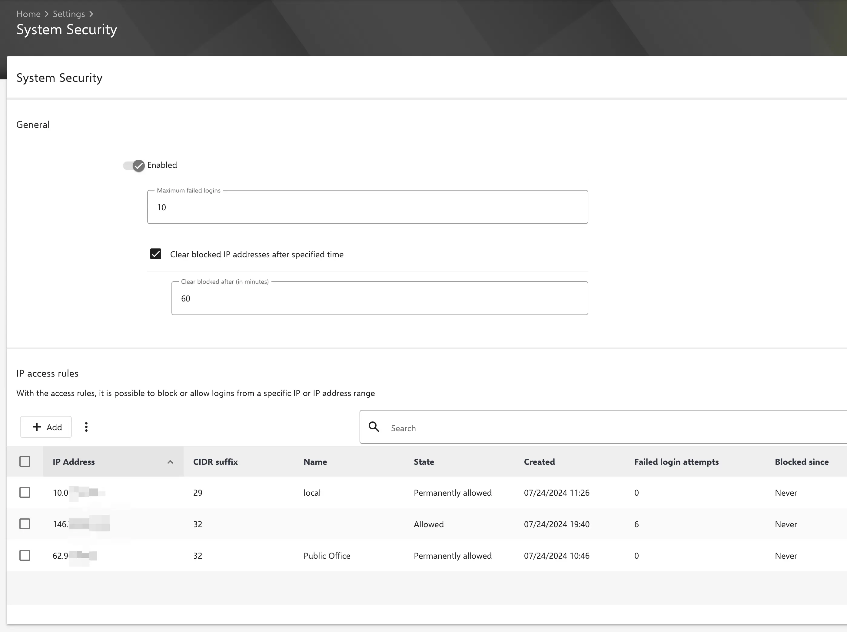This screenshot has height=632, width=847.
Task: Focus the Maximum failed logins field
Action: [x=367, y=207]
